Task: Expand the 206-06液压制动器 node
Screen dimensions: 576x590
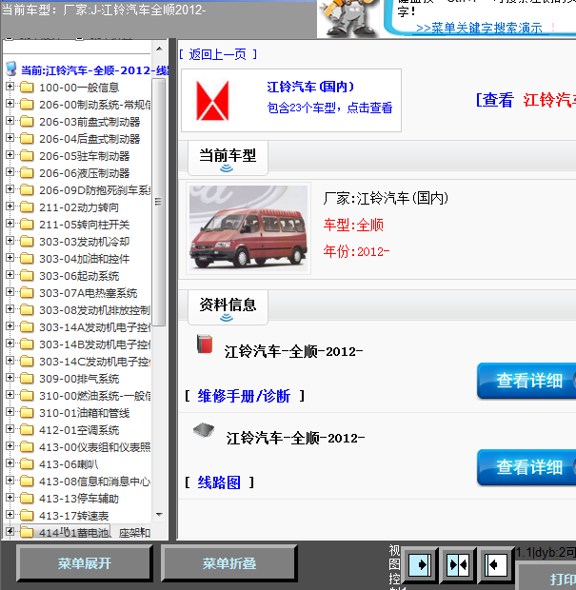Action: point(10,171)
